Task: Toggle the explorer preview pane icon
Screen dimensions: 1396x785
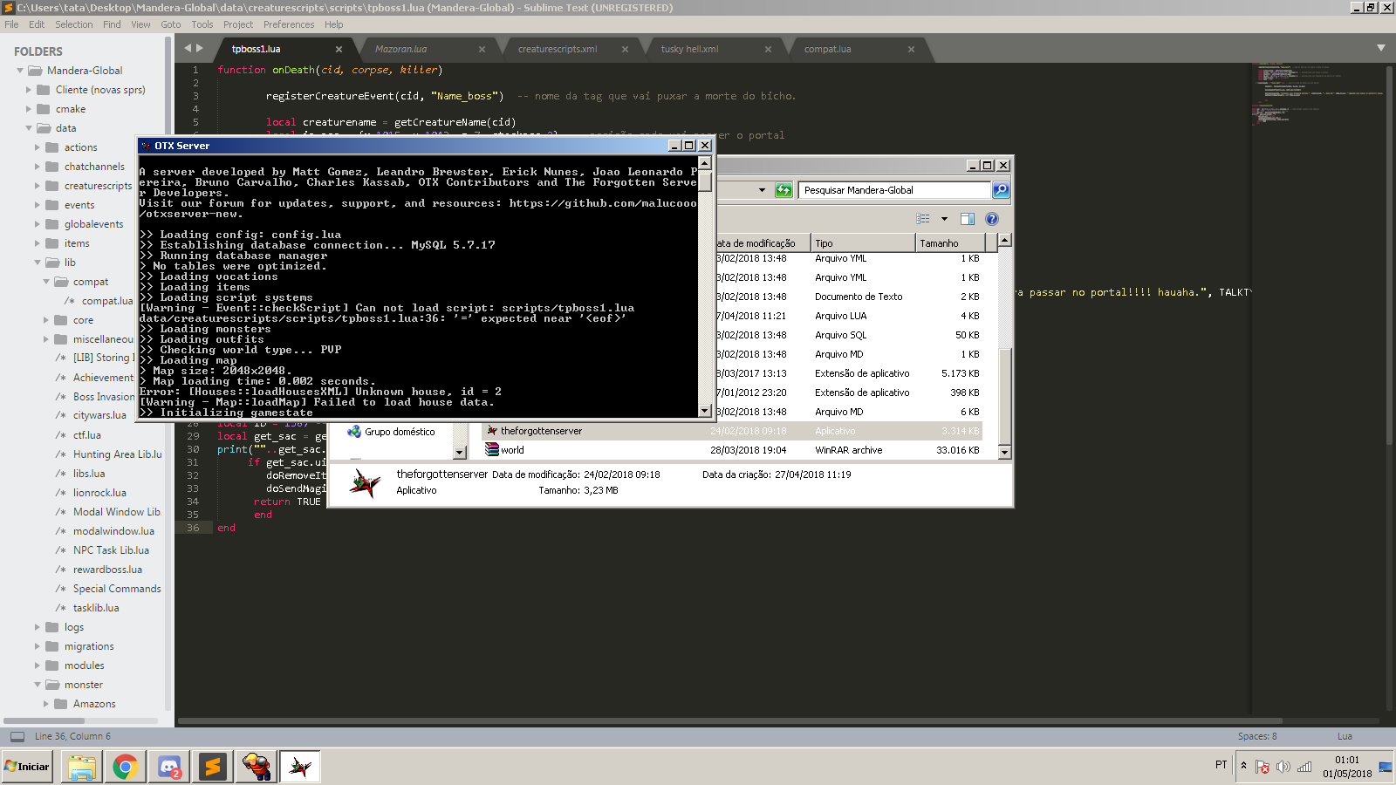Action: pyautogui.click(x=968, y=219)
